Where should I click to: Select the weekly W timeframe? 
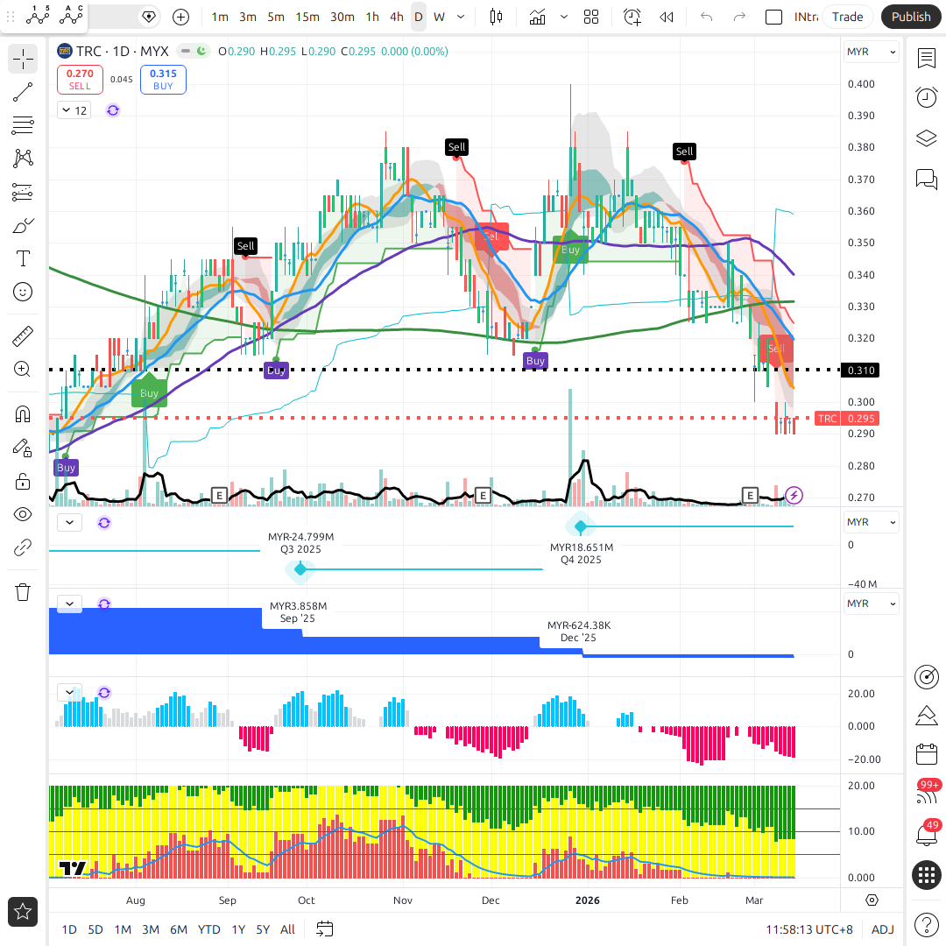click(x=439, y=17)
